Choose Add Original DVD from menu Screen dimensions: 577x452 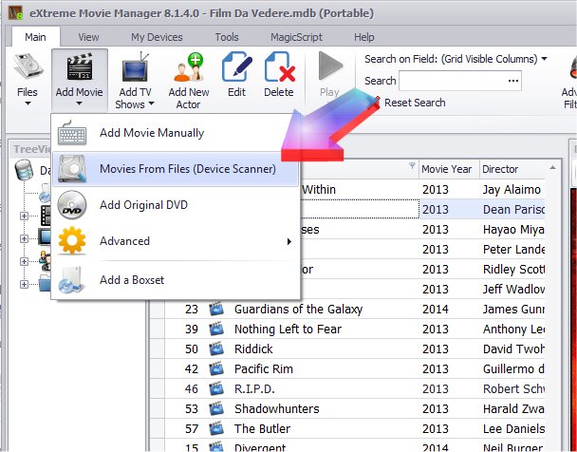(x=142, y=205)
